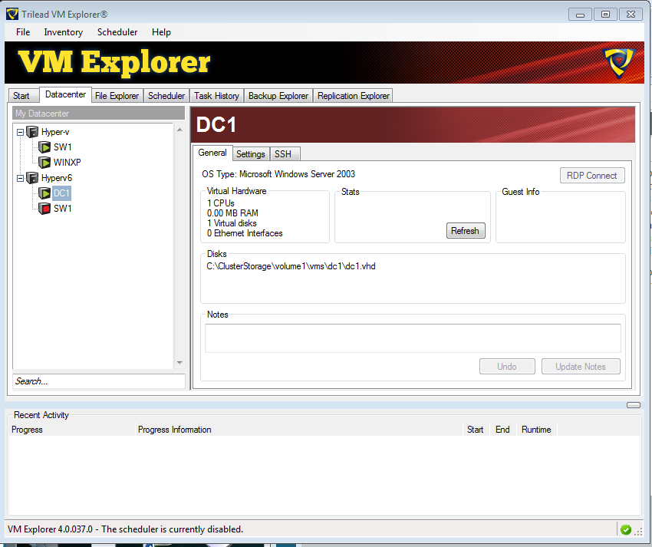
Task: Click the Hyper-v host server icon
Action: coord(33,132)
